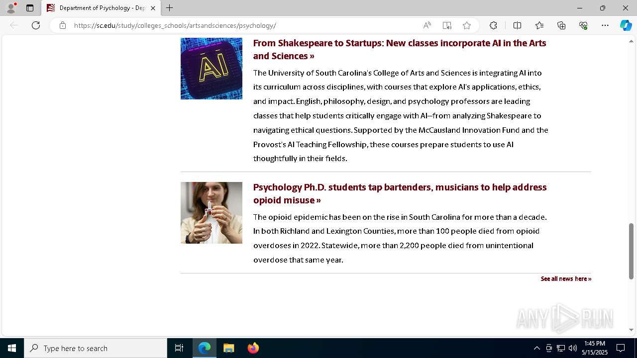
Task: Launch Firefox from taskbar
Action: tap(253, 348)
